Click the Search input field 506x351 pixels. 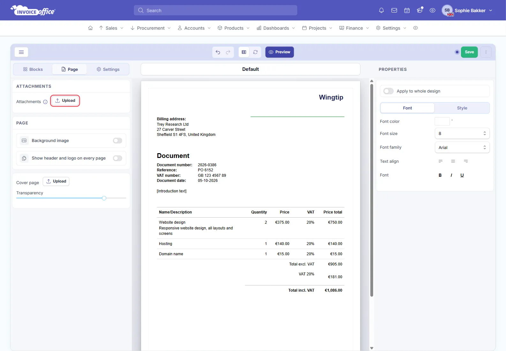[215, 10]
